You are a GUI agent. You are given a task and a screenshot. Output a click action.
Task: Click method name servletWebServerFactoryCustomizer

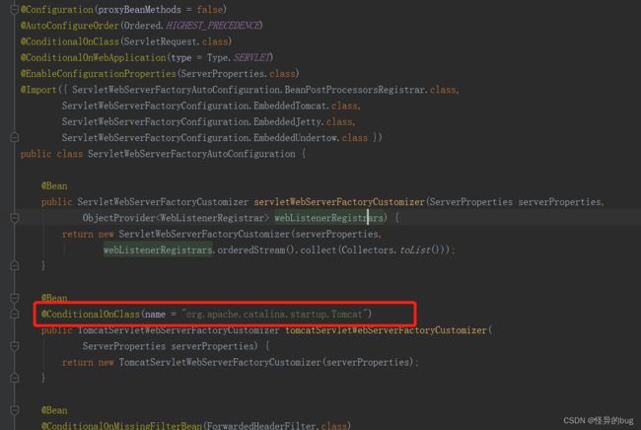339,202
